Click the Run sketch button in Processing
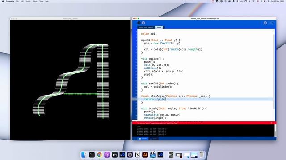This screenshot has width=286, height=160. click(139, 23)
